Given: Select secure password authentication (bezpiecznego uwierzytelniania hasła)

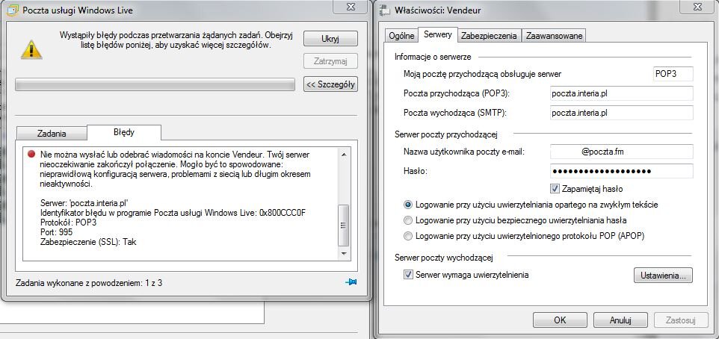Looking at the screenshot, I should pos(408,220).
